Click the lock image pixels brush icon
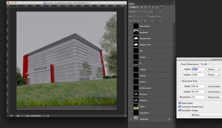 pyautogui.click(x=138, y=21)
